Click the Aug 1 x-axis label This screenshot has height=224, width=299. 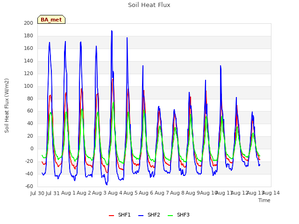coord(68,193)
